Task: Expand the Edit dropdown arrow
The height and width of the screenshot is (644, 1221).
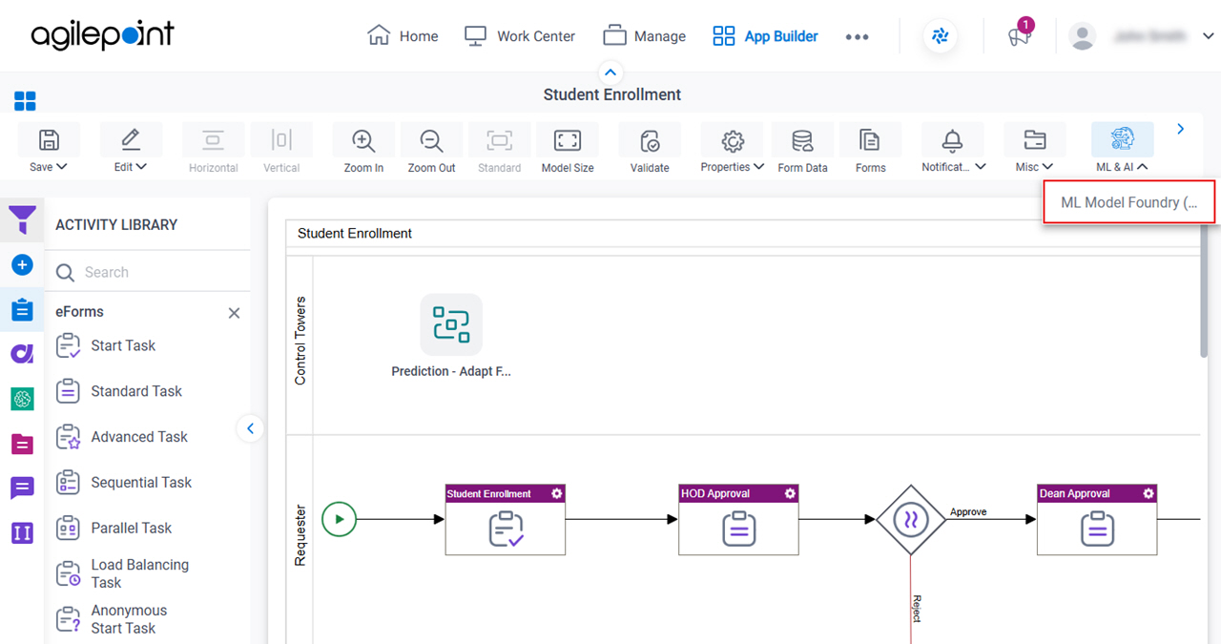Action: click(142, 166)
